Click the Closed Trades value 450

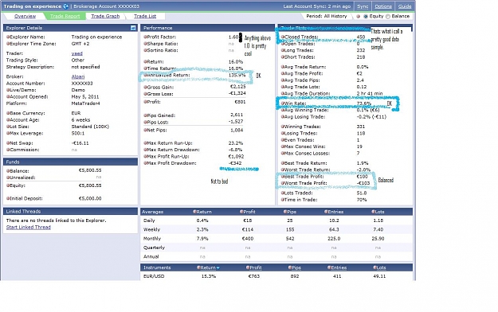[360, 37]
